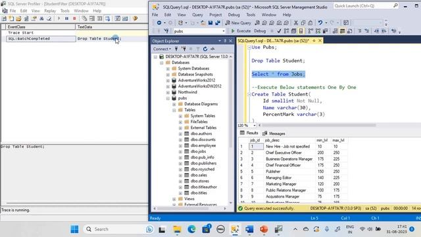
Task: Collapse the pubs database node
Action: click(168, 98)
